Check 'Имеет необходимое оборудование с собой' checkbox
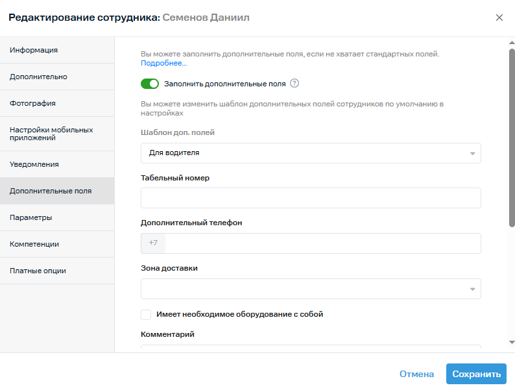Viewport: 515px width, 392px height. (x=146, y=315)
